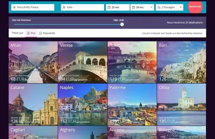Click the passengers icon beside 2 Passagers

click(159, 7)
